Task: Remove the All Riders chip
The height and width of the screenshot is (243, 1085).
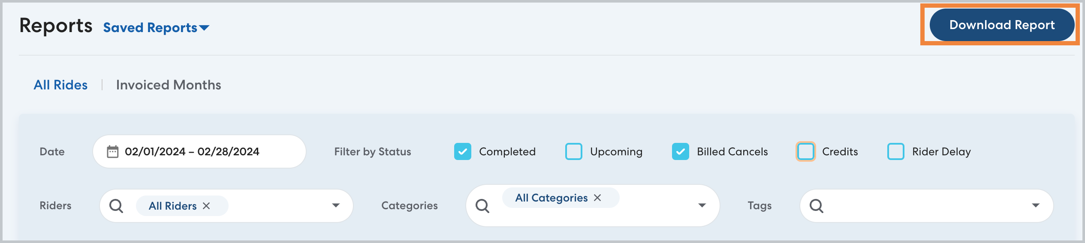Action: [206, 206]
